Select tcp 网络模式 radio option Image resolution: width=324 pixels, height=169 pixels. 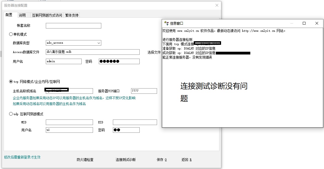(x=11, y=82)
